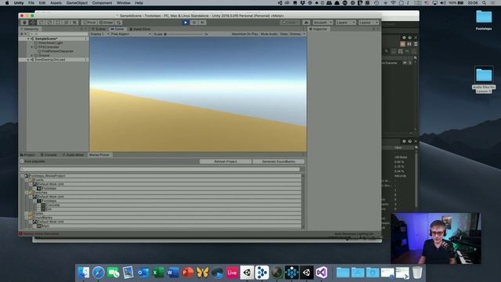Open the Trash in the Dock
Viewport: 501px width, 282px height.
pos(417,273)
